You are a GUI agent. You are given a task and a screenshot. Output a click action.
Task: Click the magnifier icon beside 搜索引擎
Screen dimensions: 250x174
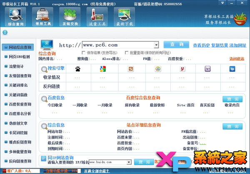tap(44, 69)
